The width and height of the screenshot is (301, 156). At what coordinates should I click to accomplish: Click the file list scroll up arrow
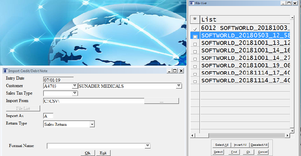[292, 18]
